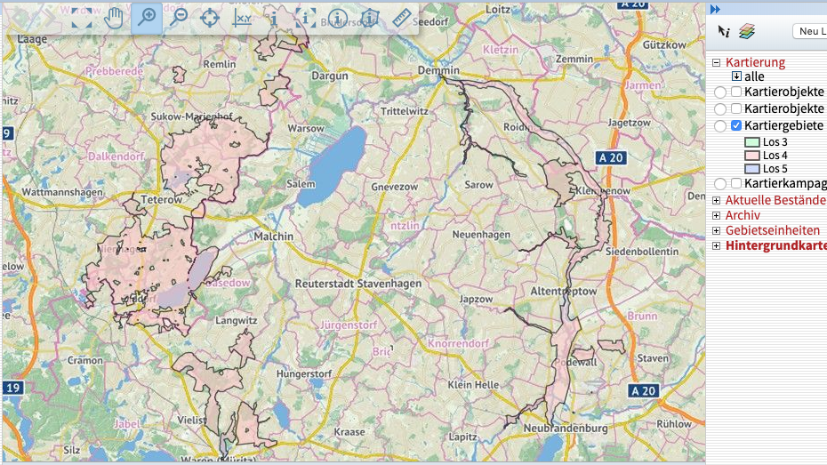Open the XY coordinate tool
This screenshot has width=827, height=465.
242,19
